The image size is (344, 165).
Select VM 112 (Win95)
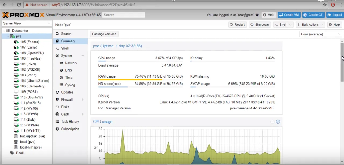pyautogui.click(x=29, y=108)
